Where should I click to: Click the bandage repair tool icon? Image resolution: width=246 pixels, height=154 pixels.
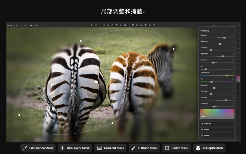point(137,25)
